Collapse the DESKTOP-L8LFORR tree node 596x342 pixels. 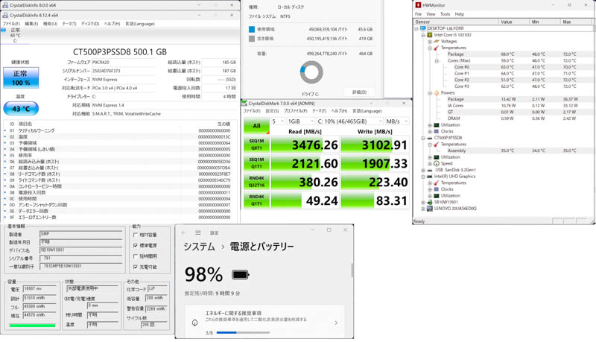(x=416, y=28)
